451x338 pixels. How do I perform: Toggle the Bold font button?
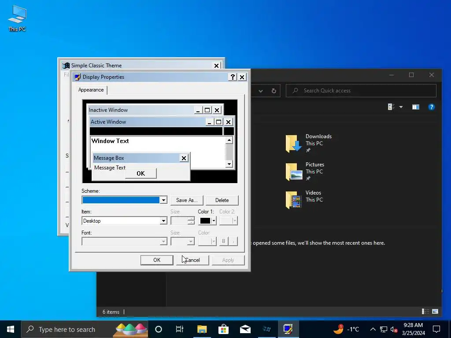coord(223,242)
